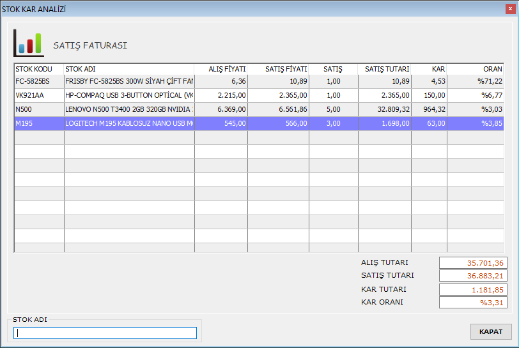Screen dimensions: 519x348
Task: Click purchase price 2.215,00 cell
Action: pyautogui.click(x=221, y=95)
